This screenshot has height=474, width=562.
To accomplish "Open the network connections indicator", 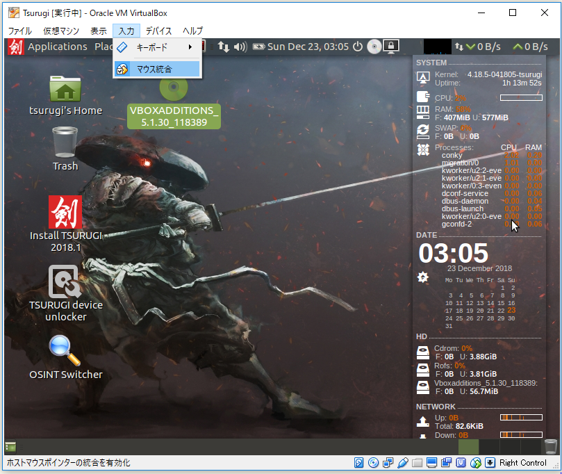I will [x=223, y=47].
